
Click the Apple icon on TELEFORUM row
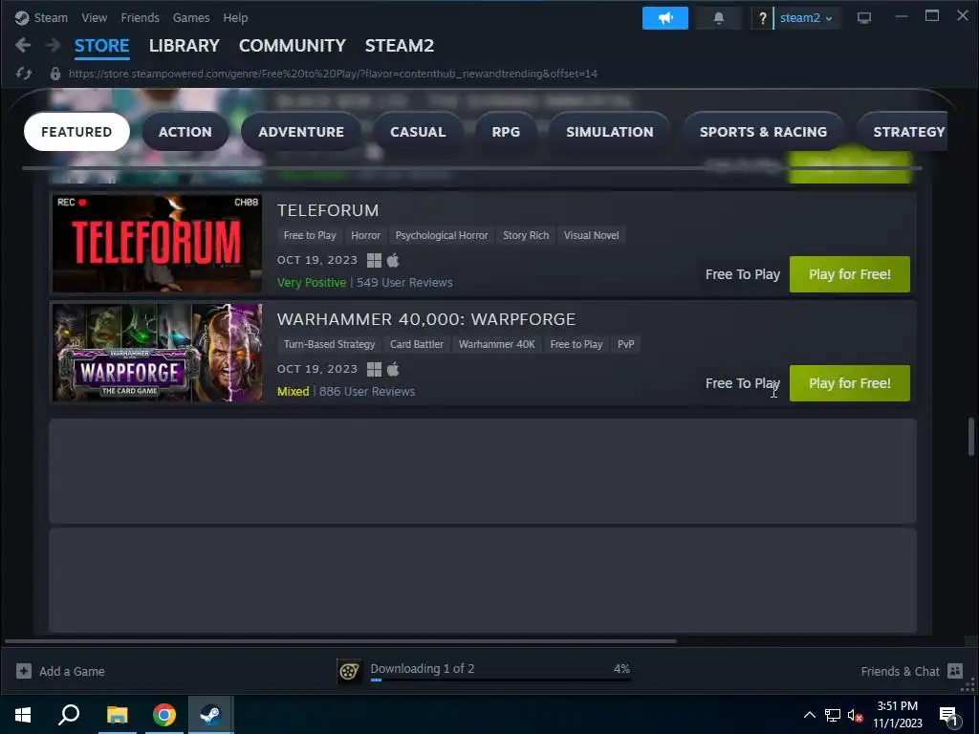pos(393,260)
